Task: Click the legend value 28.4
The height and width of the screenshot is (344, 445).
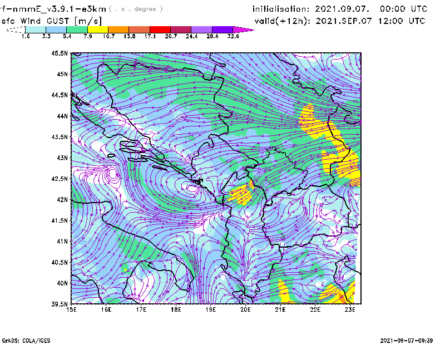Action: coord(212,36)
